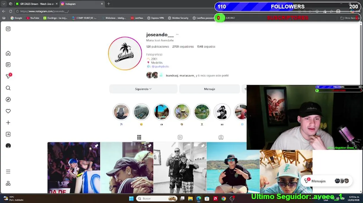
Task: Open the LastPass bookmark
Action: pyautogui.click(x=137, y=18)
